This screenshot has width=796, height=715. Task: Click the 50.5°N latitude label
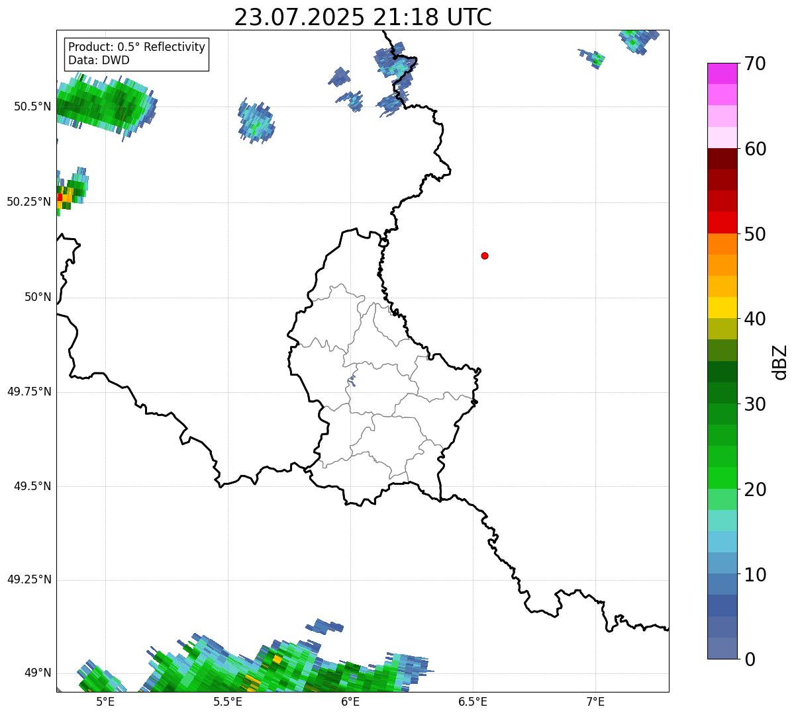[x=32, y=106]
